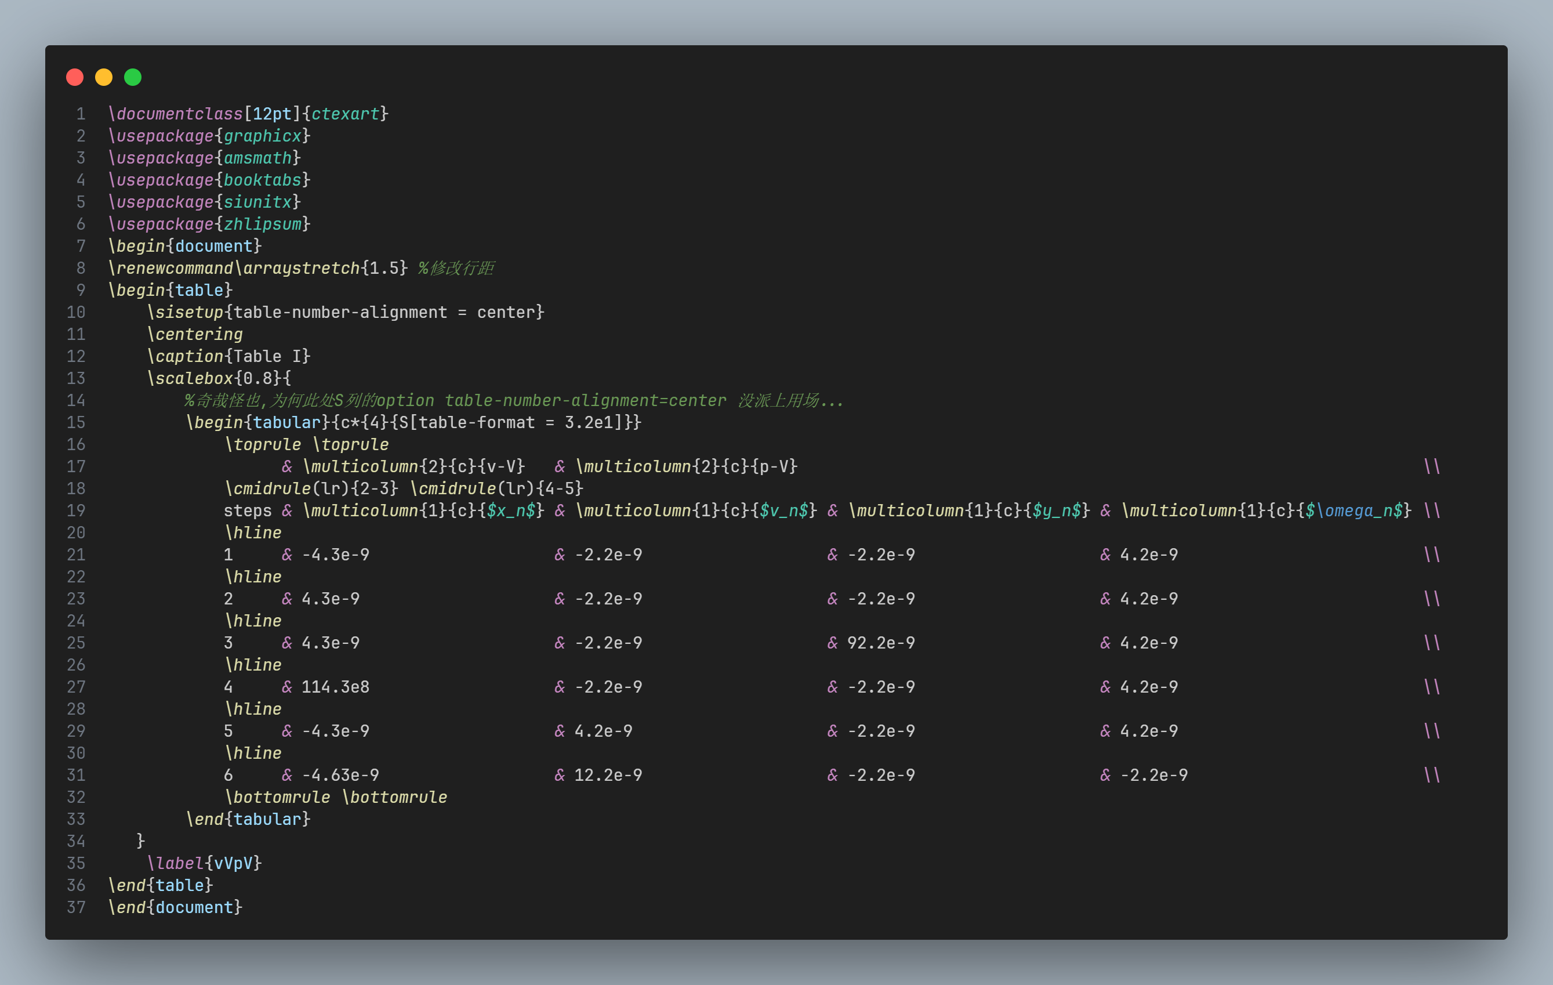Click line number 19 in the gutter
The width and height of the screenshot is (1553, 985).
76,511
